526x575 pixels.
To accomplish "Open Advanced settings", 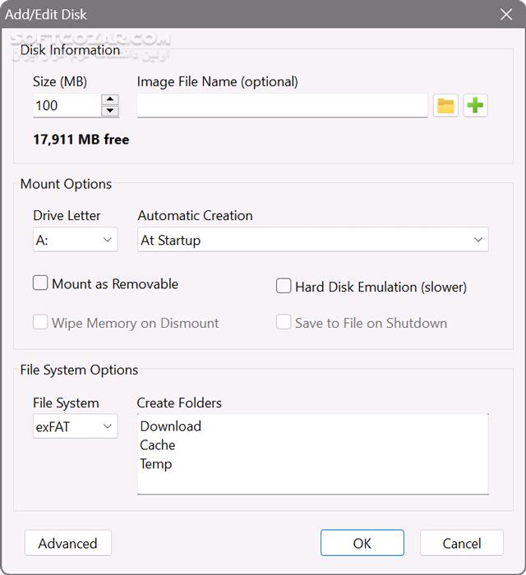I will click(x=68, y=543).
